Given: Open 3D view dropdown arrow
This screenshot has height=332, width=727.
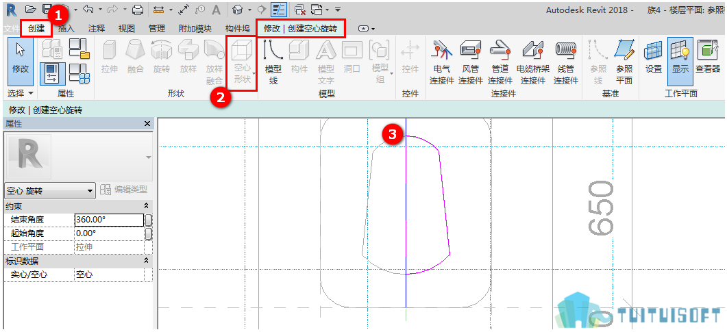Looking at the screenshot, I should click(249, 10).
